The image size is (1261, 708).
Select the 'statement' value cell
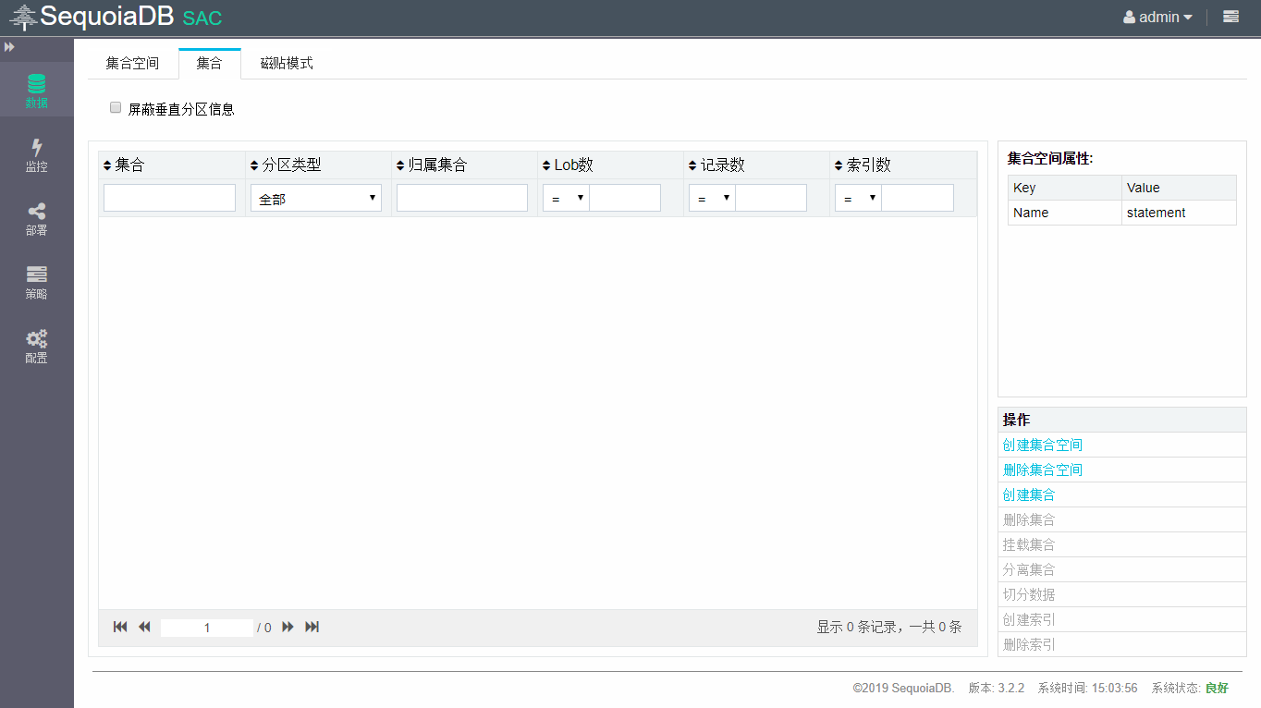click(x=1179, y=213)
